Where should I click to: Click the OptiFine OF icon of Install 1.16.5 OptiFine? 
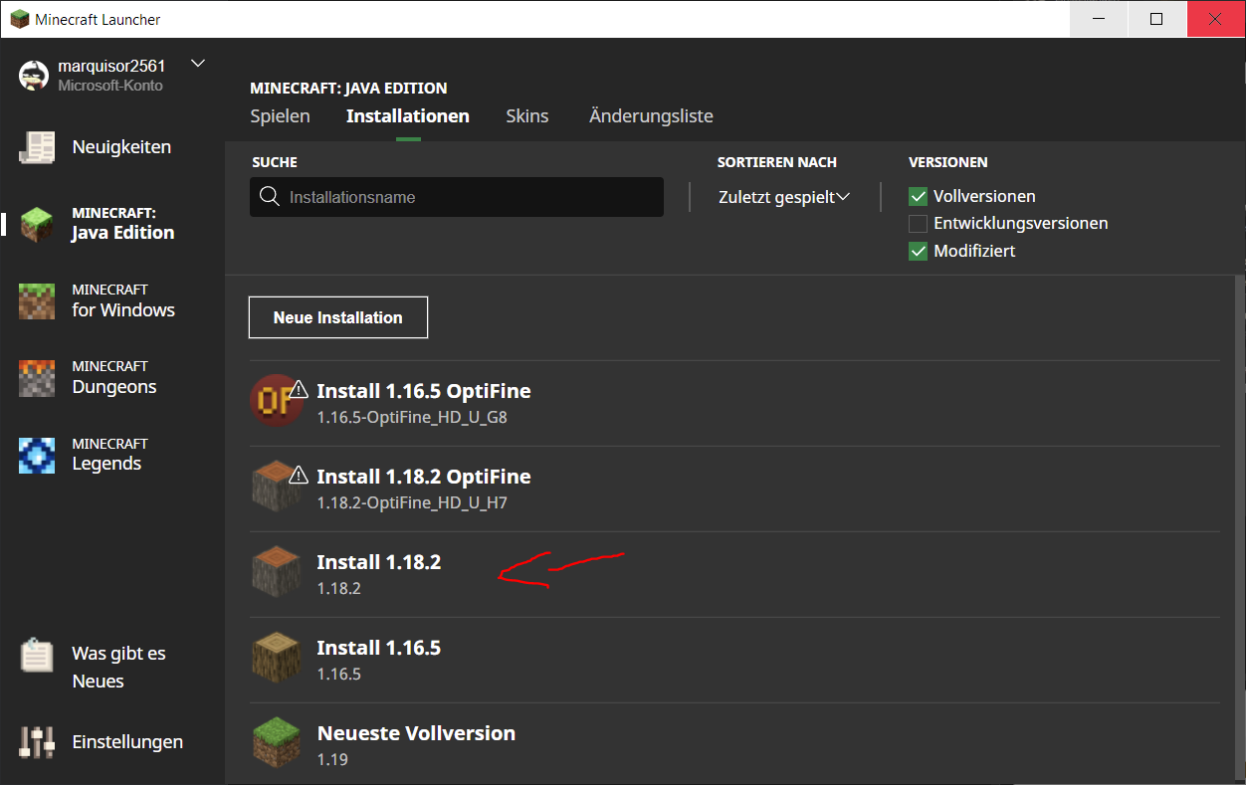(x=274, y=400)
